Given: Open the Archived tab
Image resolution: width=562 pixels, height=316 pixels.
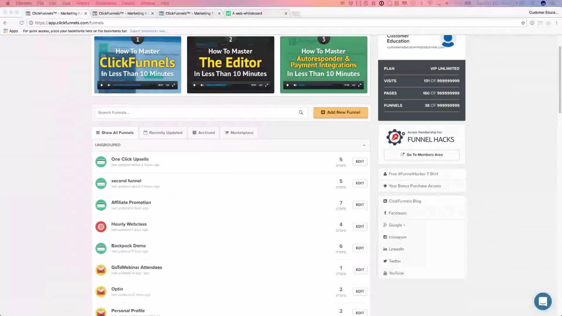Looking at the screenshot, I should (x=204, y=133).
